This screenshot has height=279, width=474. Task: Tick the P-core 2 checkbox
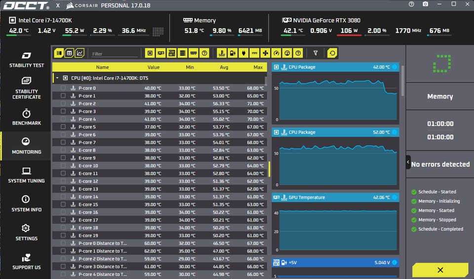click(63, 103)
